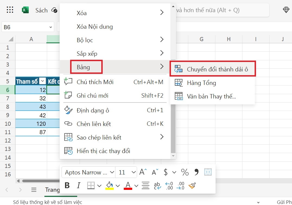The height and width of the screenshot is (205, 292).
Task: Select Hiển thị các thay đổi
Action: [x=115, y=151]
